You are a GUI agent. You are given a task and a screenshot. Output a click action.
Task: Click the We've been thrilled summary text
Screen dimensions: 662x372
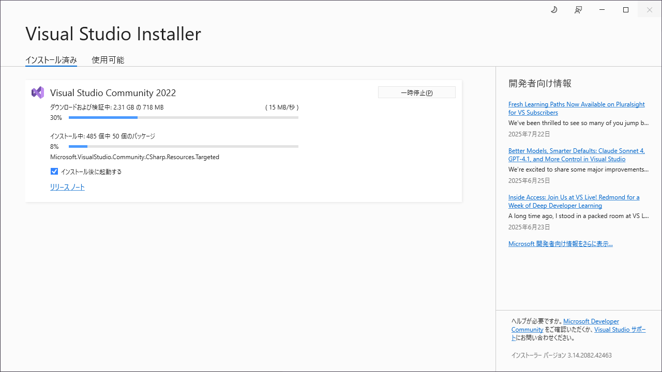[578, 123]
